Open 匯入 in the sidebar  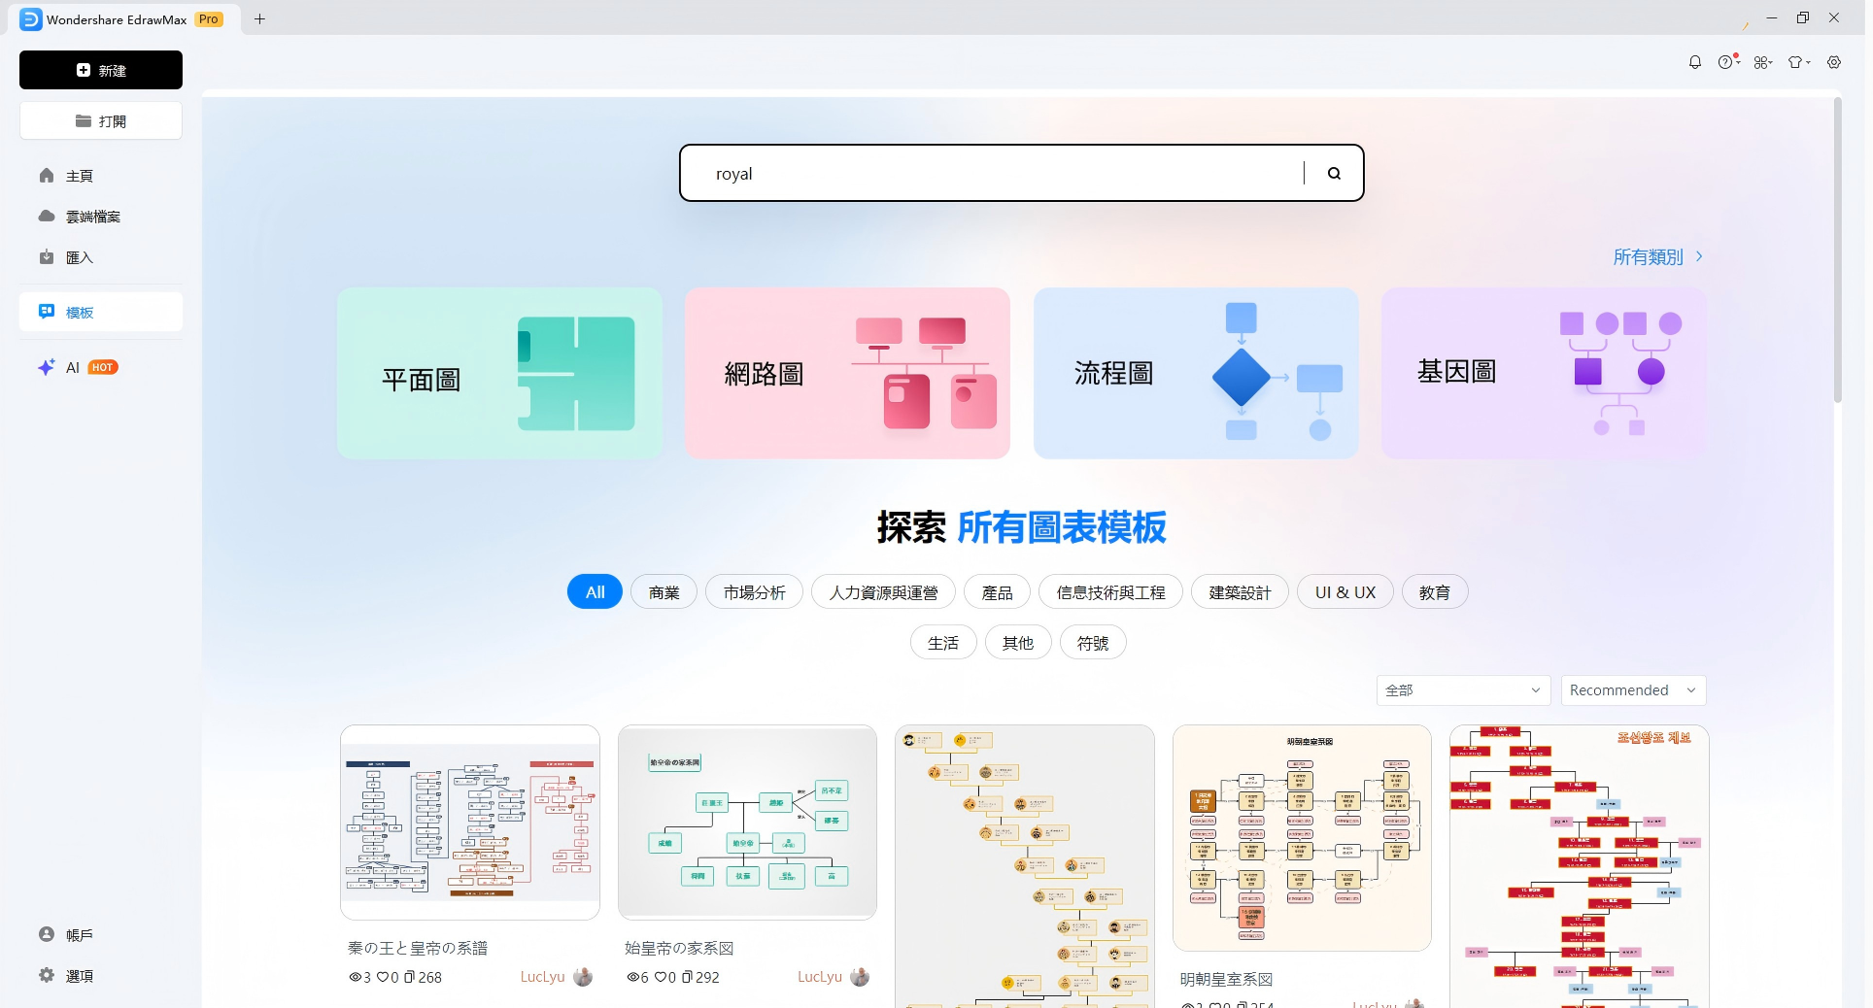pos(80,256)
